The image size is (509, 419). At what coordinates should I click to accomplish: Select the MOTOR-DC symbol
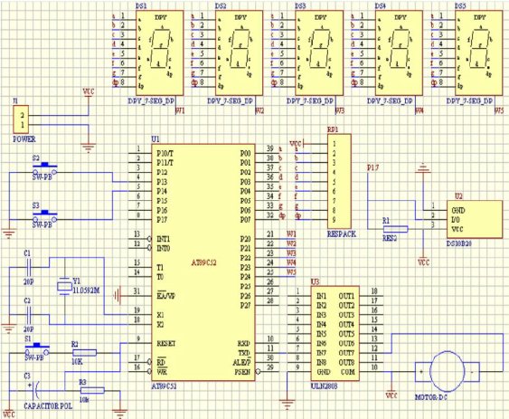(x=447, y=371)
